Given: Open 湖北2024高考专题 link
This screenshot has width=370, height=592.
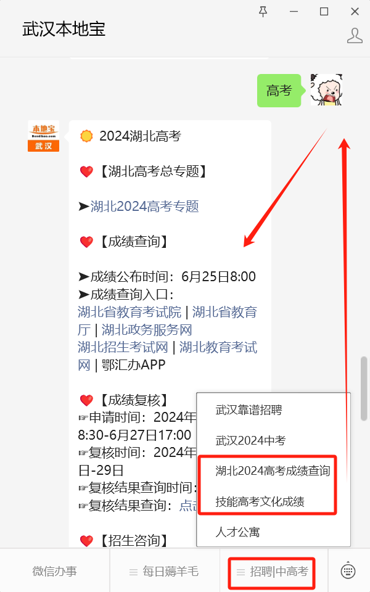Looking at the screenshot, I should tap(144, 207).
